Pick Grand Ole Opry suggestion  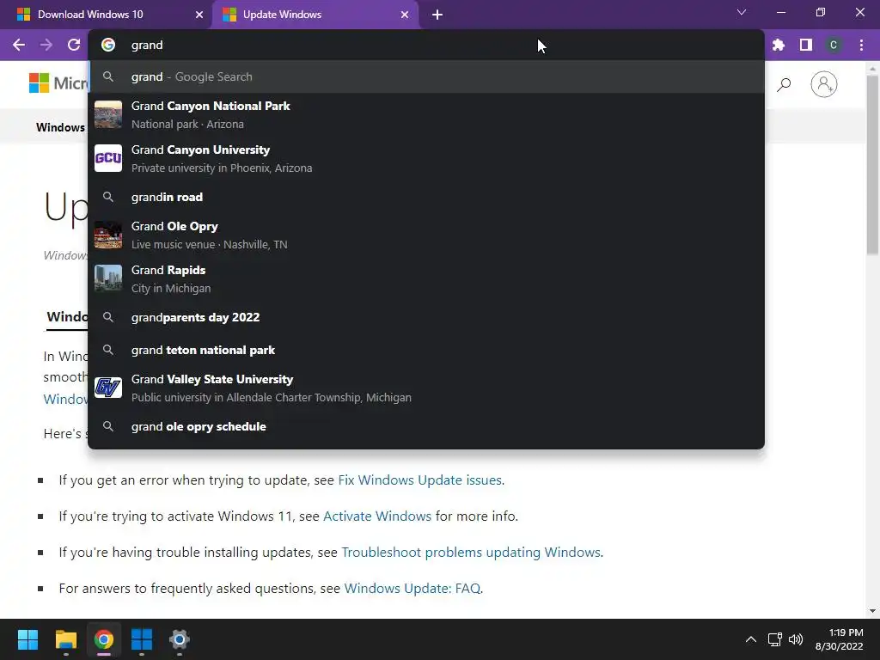[x=426, y=235]
